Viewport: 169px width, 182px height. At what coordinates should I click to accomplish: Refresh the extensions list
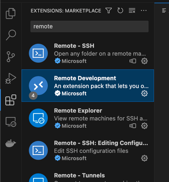coord(120,11)
